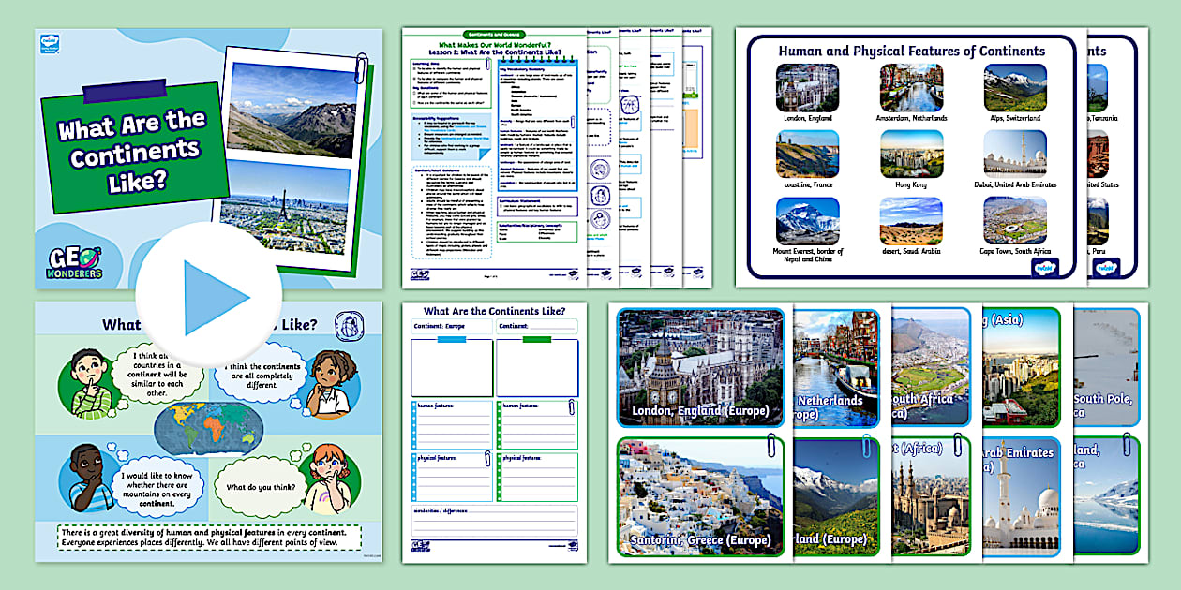This screenshot has height=590, width=1181.
Task: Open the Santorini, Greece (Europe) photo card
Action: click(x=700, y=497)
